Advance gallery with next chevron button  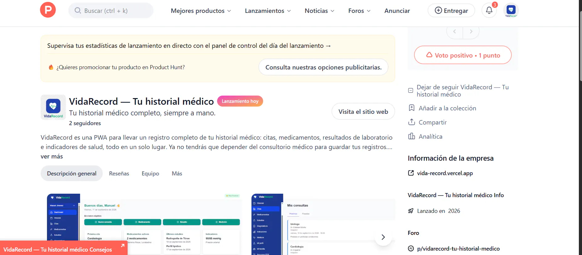383,237
